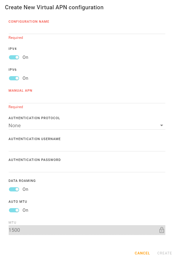
Task: Click the Authentication Password field
Action: pyautogui.click(x=87, y=168)
